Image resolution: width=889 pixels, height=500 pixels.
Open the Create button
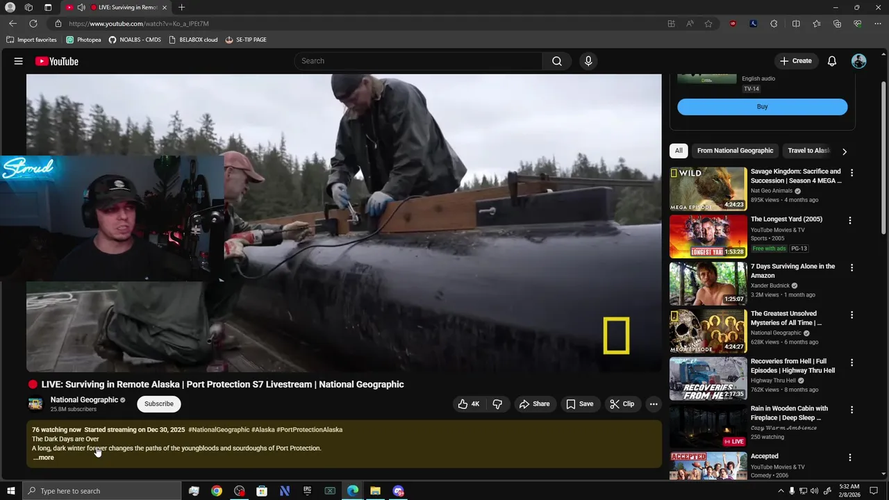(x=796, y=61)
